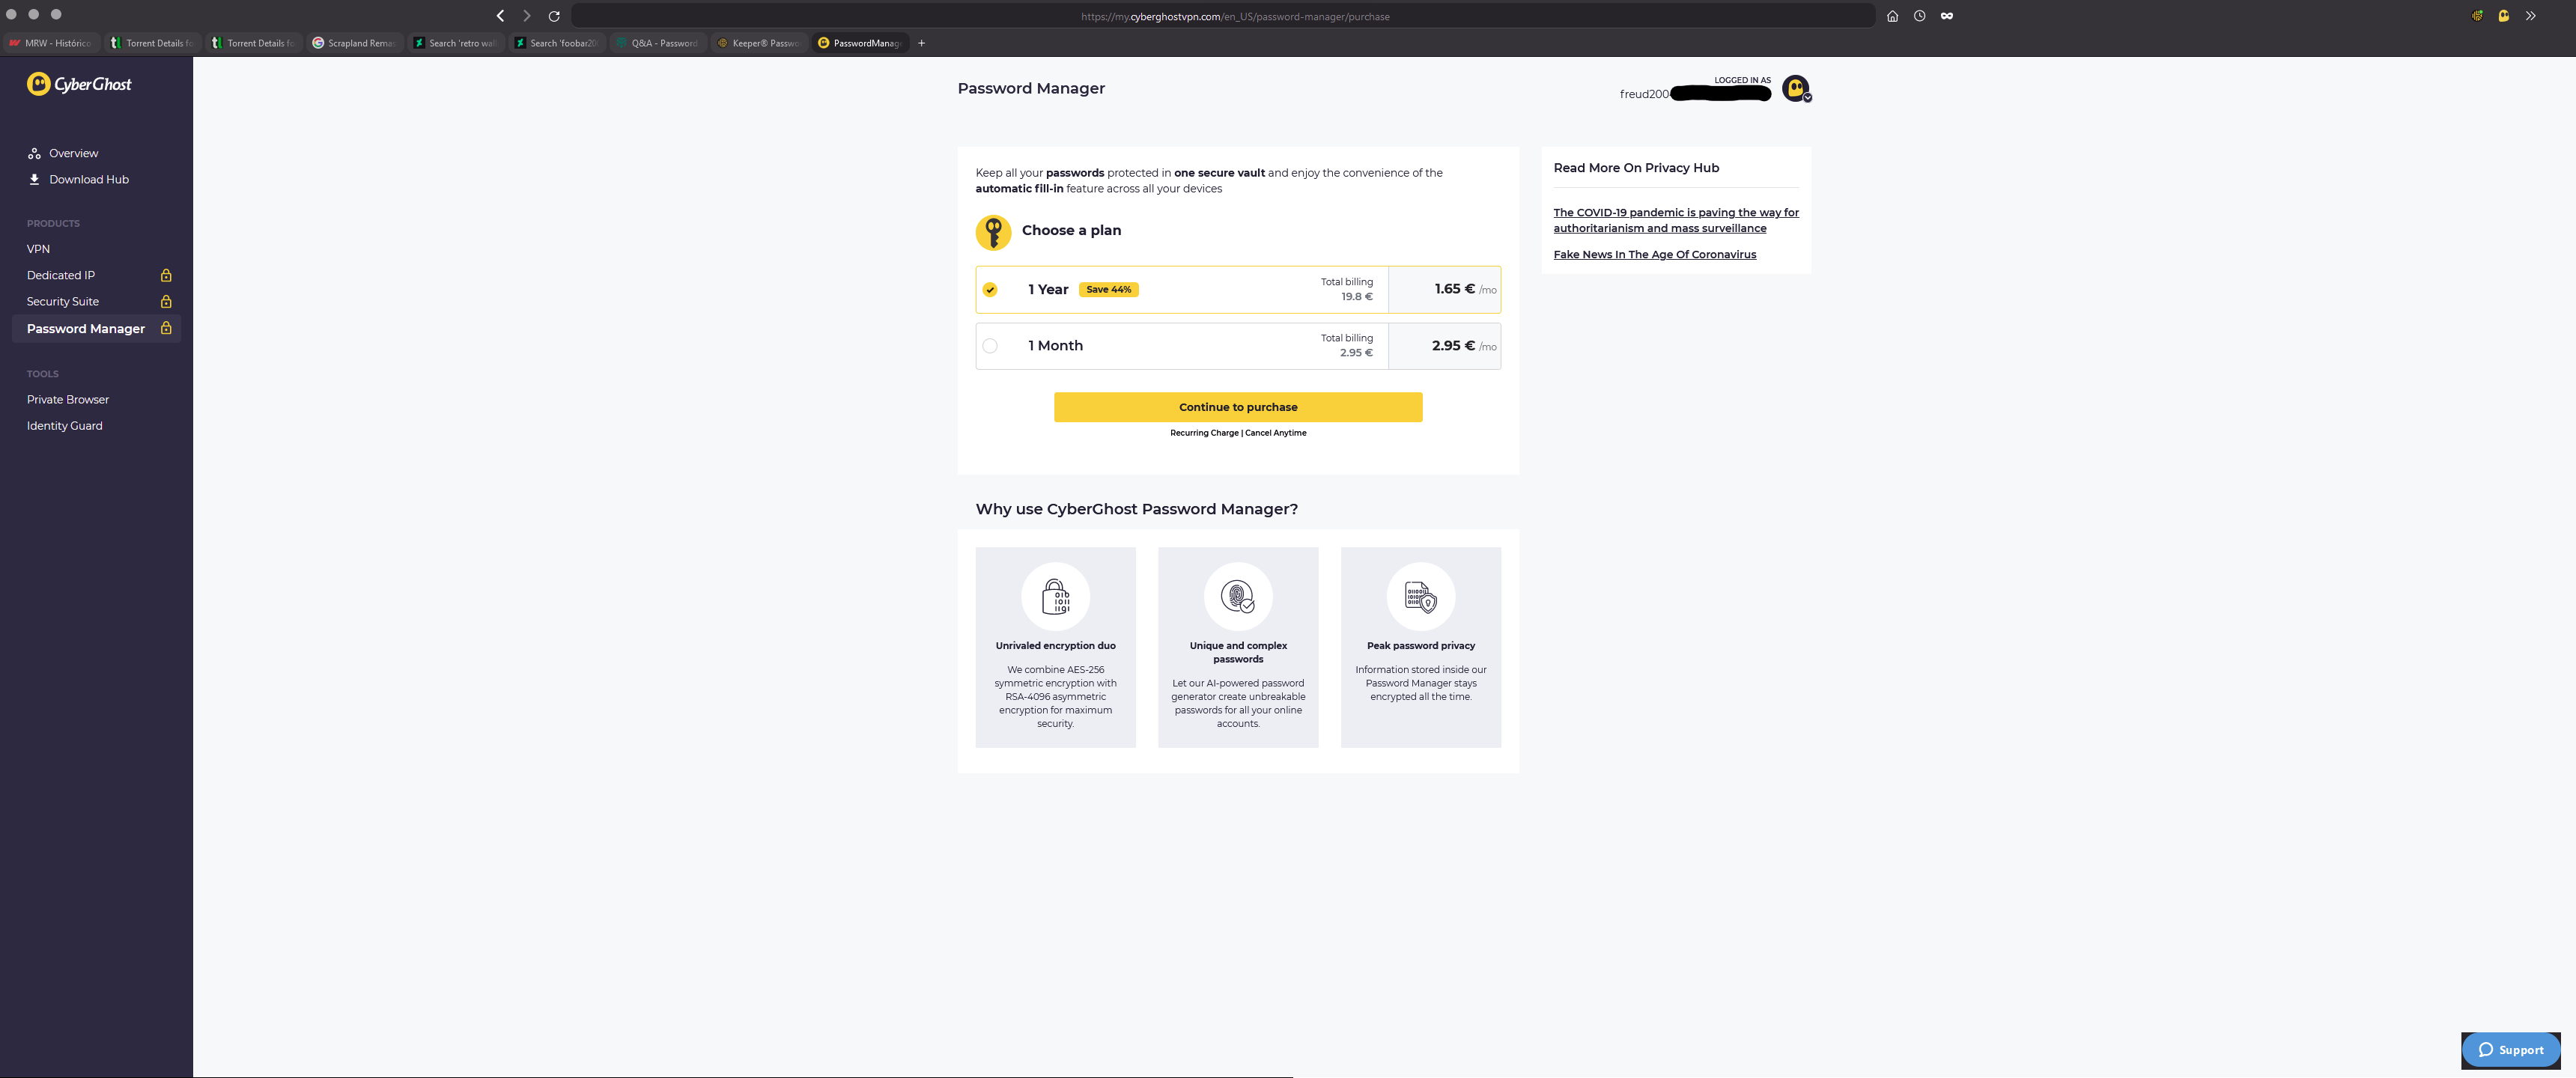
Task: Expand the browser toolbar overflow chevrons
Action: pos(2530,16)
